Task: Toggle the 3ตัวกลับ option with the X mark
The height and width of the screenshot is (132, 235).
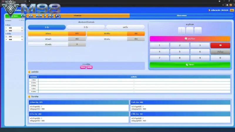Action: coord(57,44)
